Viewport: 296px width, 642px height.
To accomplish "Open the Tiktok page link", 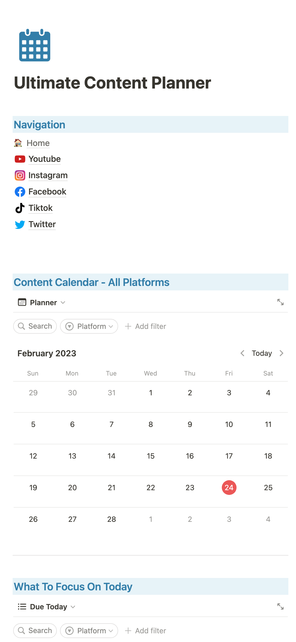I will click(41, 208).
